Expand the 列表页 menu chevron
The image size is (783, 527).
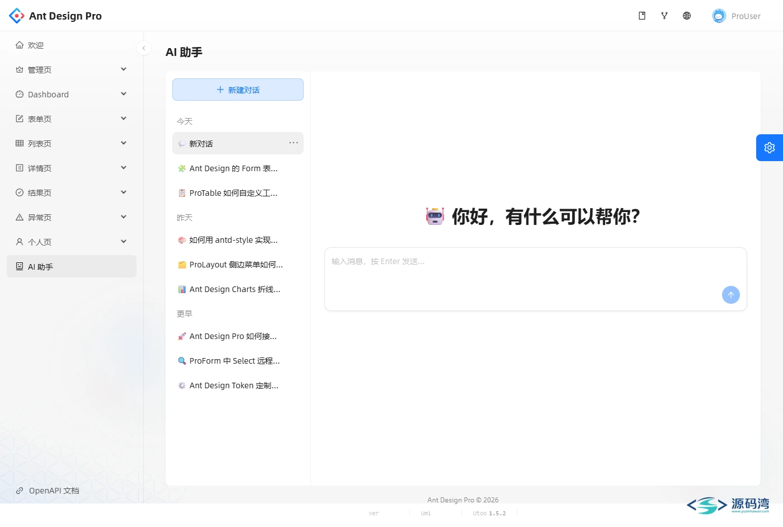[x=124, y=143]
